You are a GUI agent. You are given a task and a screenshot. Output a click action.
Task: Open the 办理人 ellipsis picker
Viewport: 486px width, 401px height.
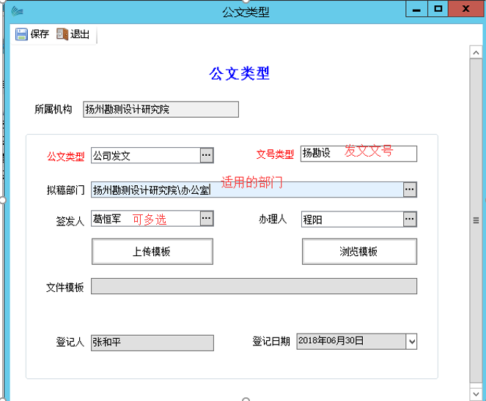point(410,219)
